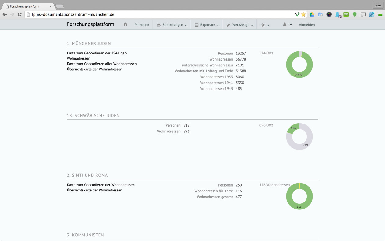Open the color wheel lens extension

pos(329,14)
